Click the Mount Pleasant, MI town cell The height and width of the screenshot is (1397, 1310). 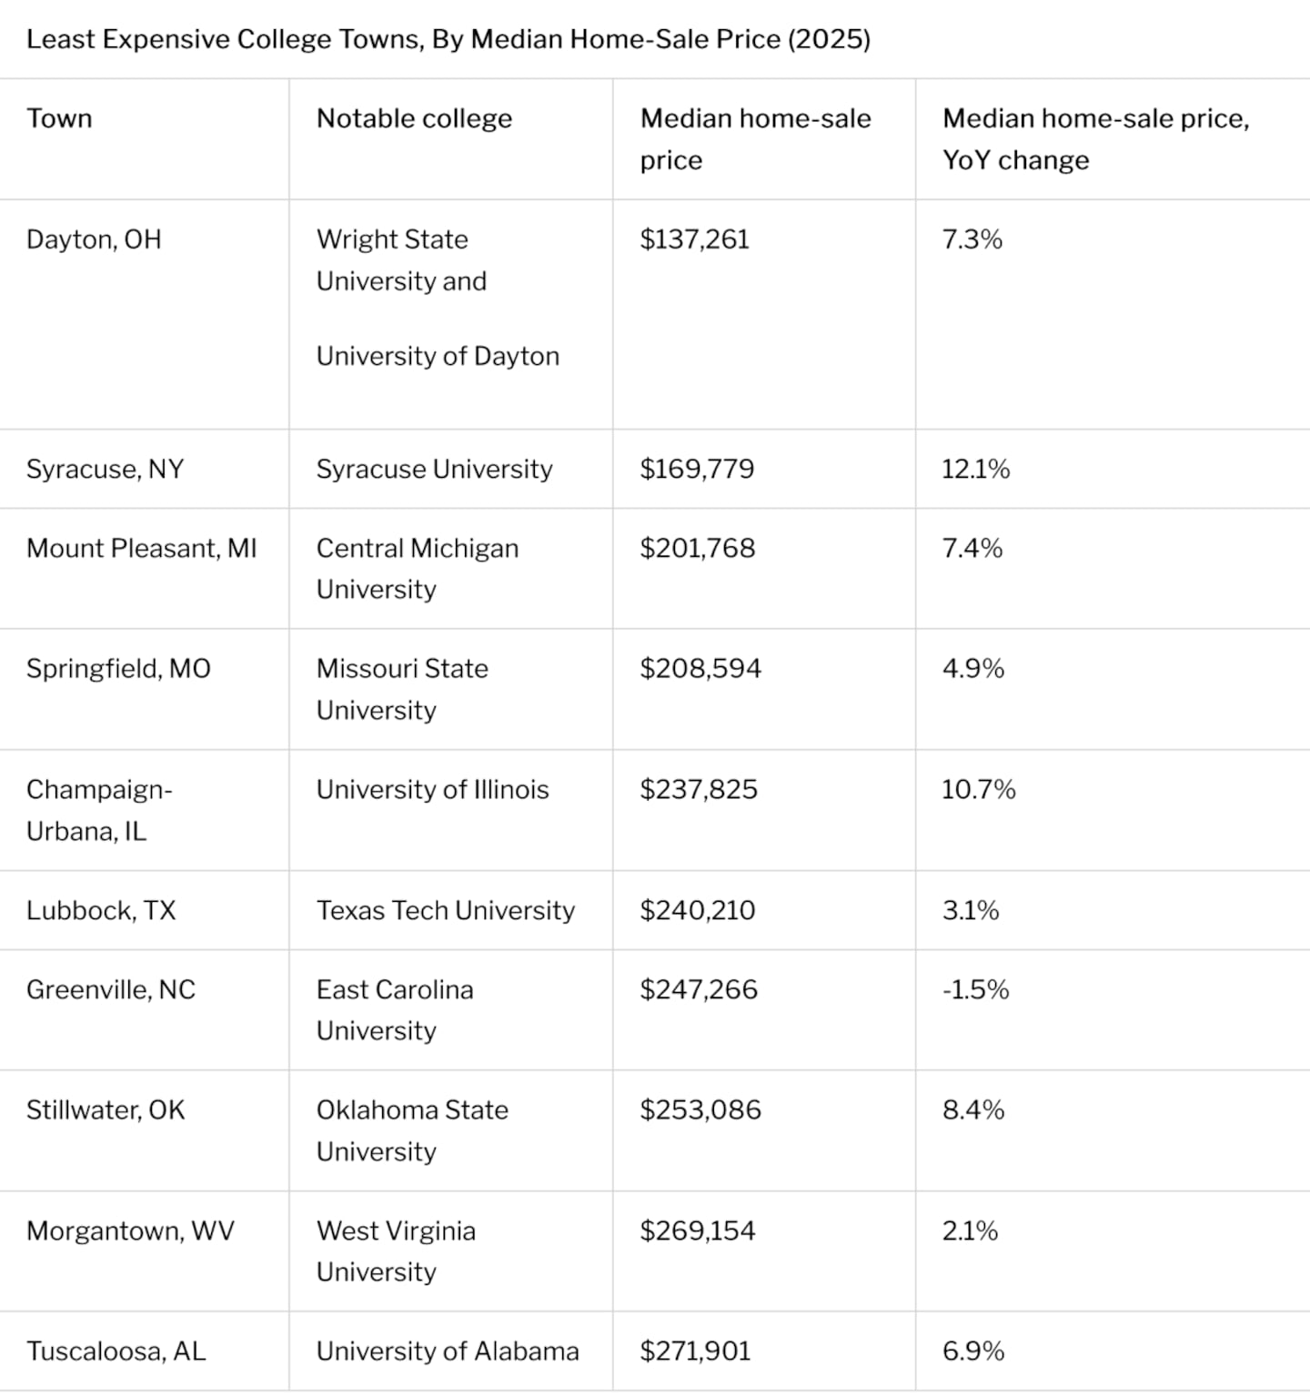(x=141, y=548)
